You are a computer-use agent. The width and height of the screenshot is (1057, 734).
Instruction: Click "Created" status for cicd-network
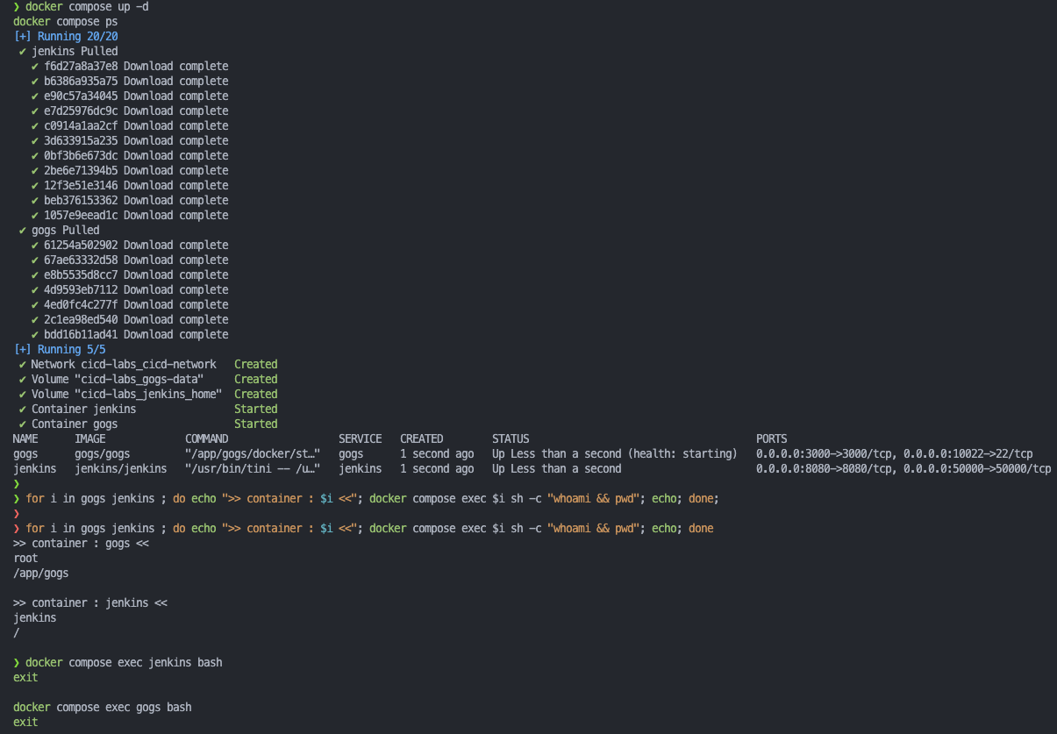pyautogui.click(x=256, y=364)
